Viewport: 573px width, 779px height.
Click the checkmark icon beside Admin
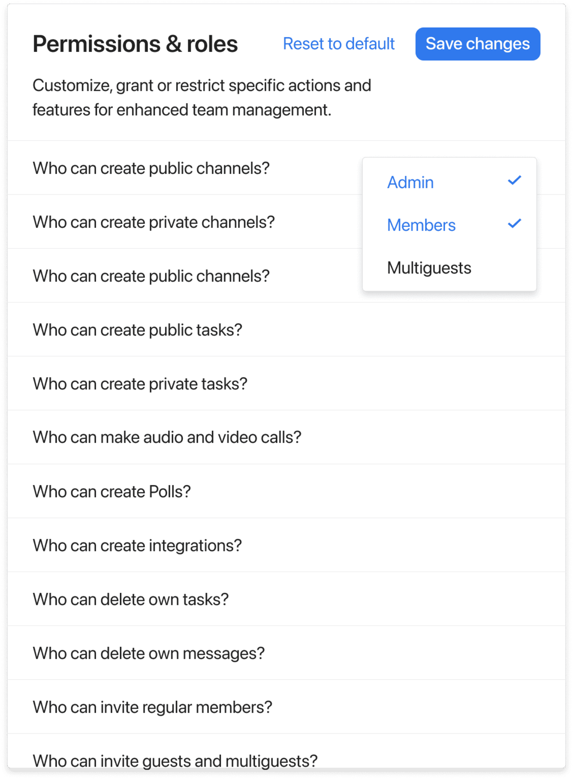[x=515, y=180]
